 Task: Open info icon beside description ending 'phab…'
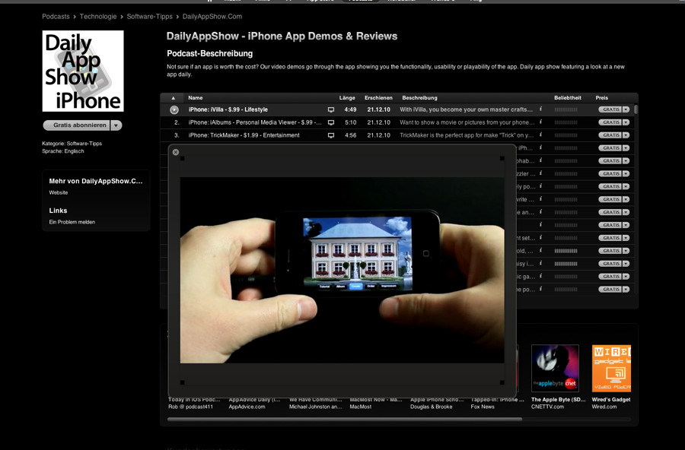coord(541,160)
